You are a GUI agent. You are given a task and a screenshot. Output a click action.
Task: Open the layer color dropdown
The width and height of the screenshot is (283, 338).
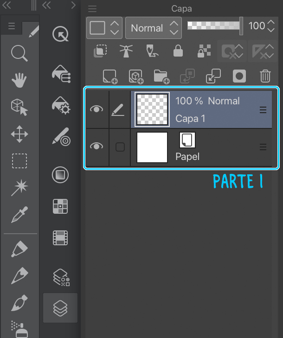tap(104, 28)
